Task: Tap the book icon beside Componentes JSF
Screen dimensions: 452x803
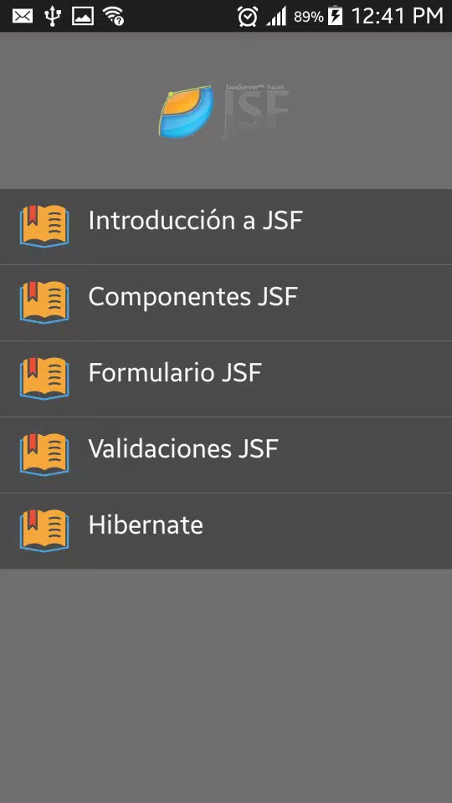Action: coord(44,302)
